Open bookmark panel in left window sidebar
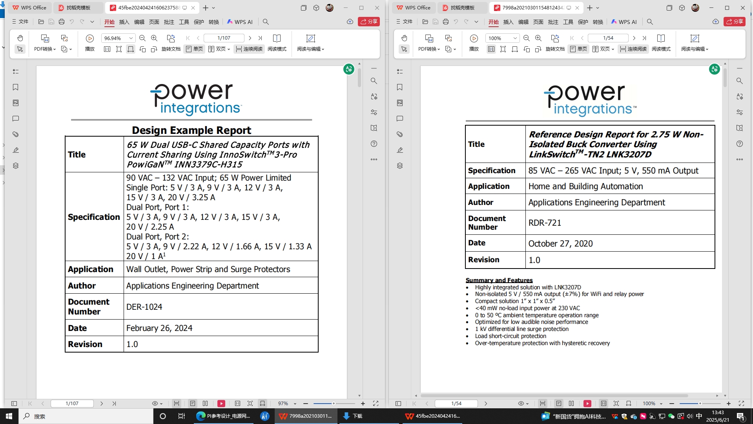The width and height of the screenshot is (753, 424). 16,87
